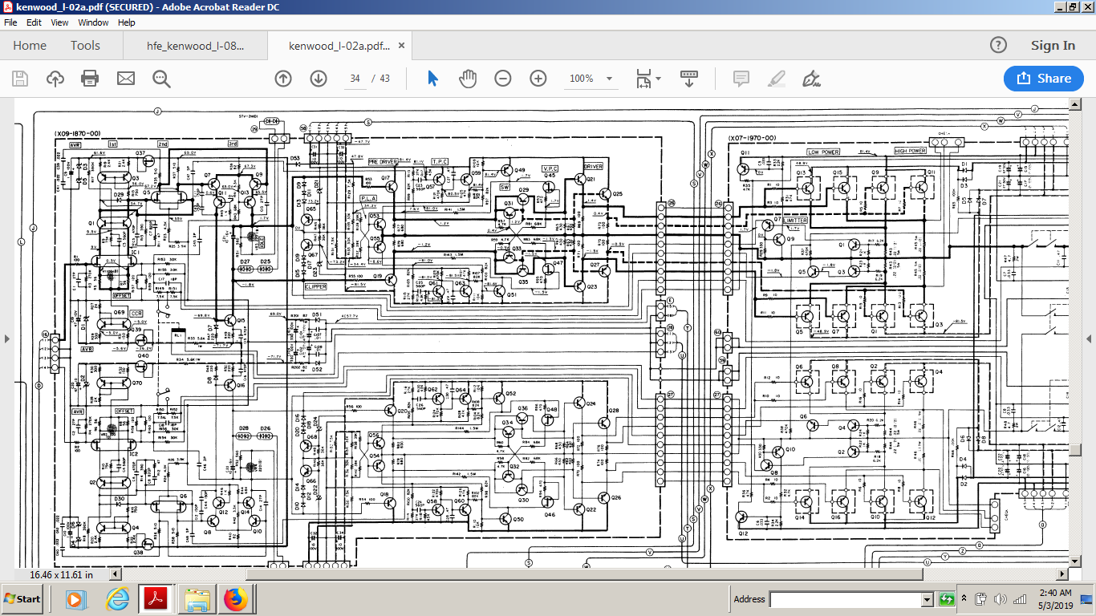Close the kenwood_l-02a.pdf tab
The width and height of the screenshot is (1096, 616).
click(x=401, y=46)
